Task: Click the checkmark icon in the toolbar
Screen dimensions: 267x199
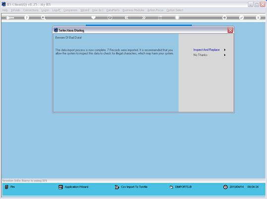Action: click(241, 17)
